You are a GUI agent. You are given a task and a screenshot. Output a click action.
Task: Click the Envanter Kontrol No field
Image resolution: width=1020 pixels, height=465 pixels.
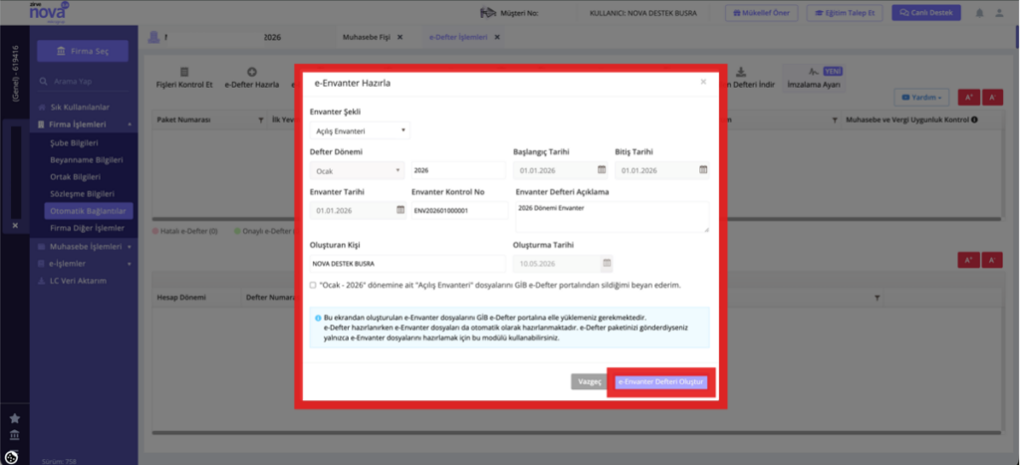[x=459, y=211]
